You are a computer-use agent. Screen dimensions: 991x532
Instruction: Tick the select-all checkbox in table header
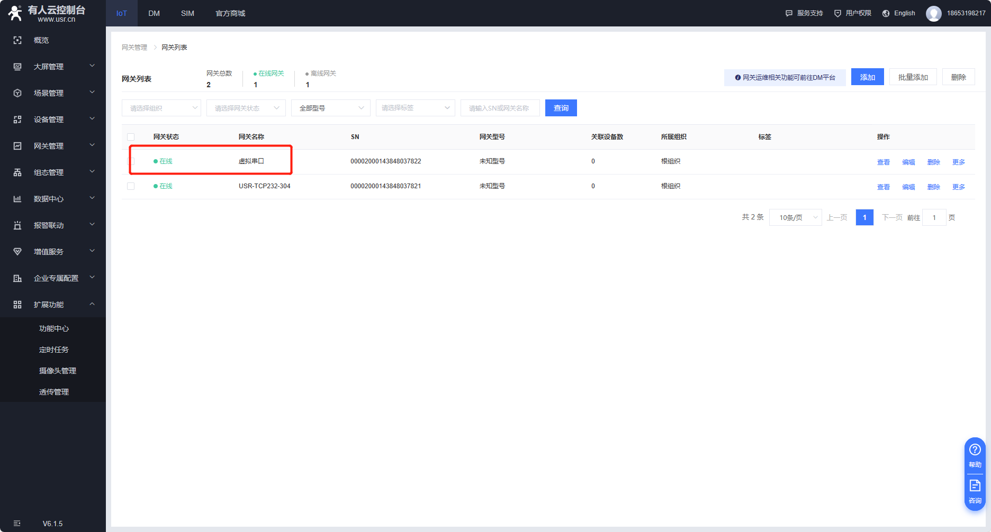click(x=131, y=137)
